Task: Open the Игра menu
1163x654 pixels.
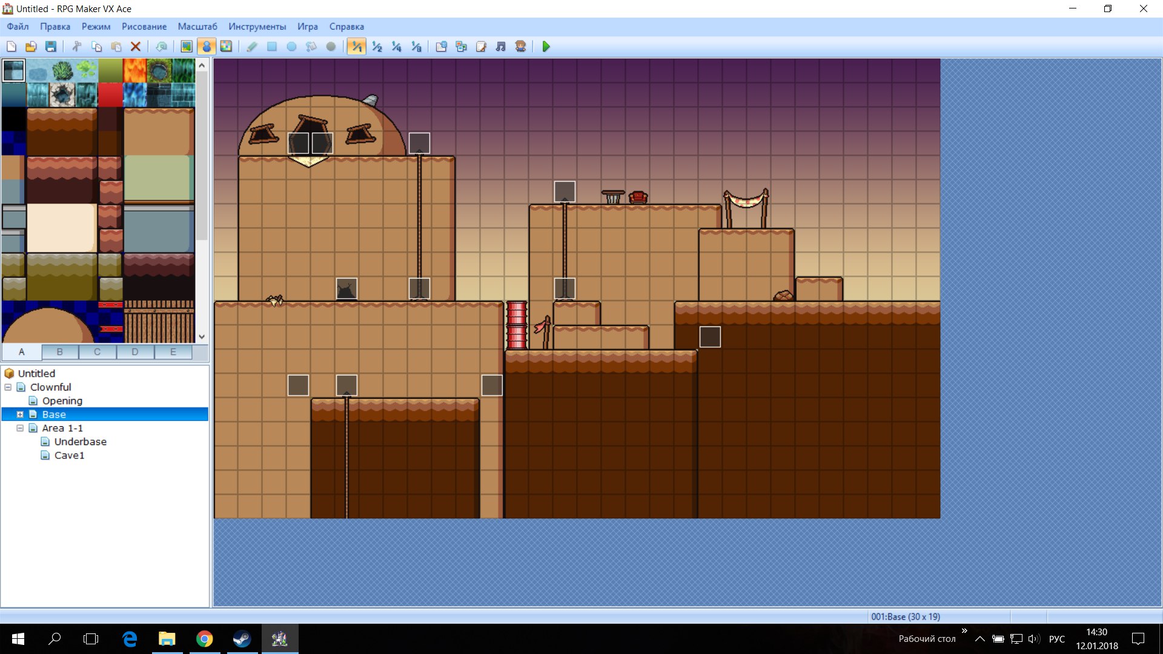Action: point(308,27)
